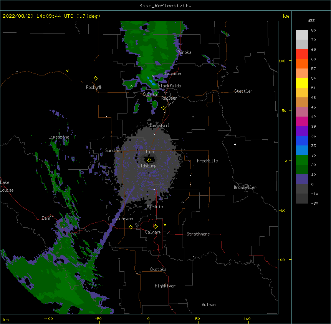331x324 pixels.
Task: Click the -30 value in dBZ legend
Action: pos(314,204)
